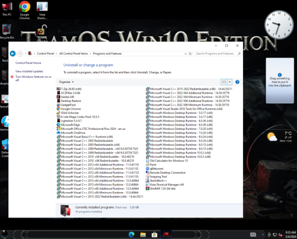Open Microsoft Edge from the taskbar
Image resolution: width=297 pixels, height=239 pixels.
click(x=131, y=235)
